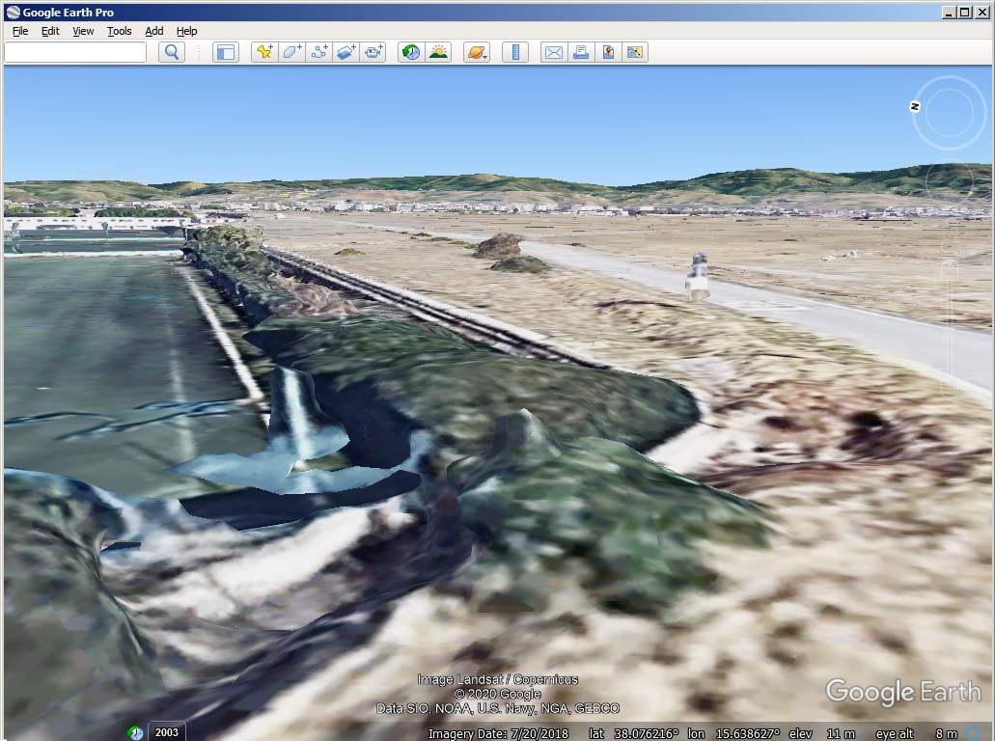
Task: Expand the Add menu
Action: click(x=153, y=31)
